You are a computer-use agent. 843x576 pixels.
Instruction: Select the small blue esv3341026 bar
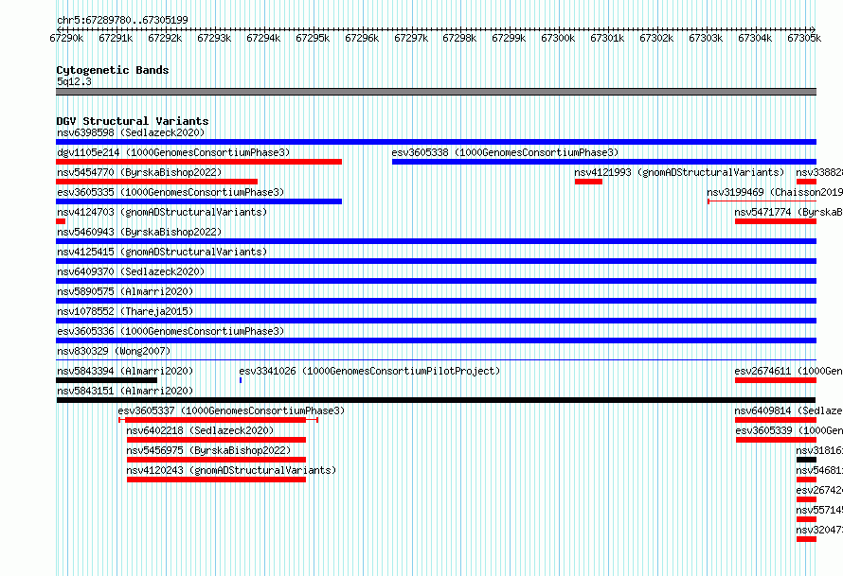click(x=241, y=380)
